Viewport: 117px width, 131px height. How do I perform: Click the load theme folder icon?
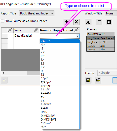[98, 80]
